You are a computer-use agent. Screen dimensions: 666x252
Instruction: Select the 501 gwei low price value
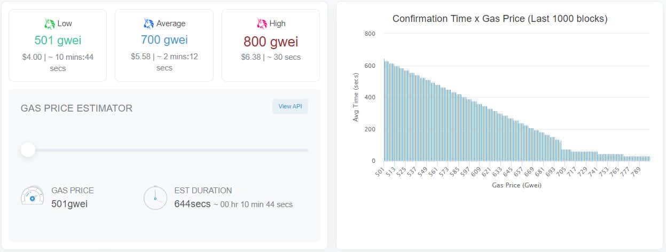(58, 40)
